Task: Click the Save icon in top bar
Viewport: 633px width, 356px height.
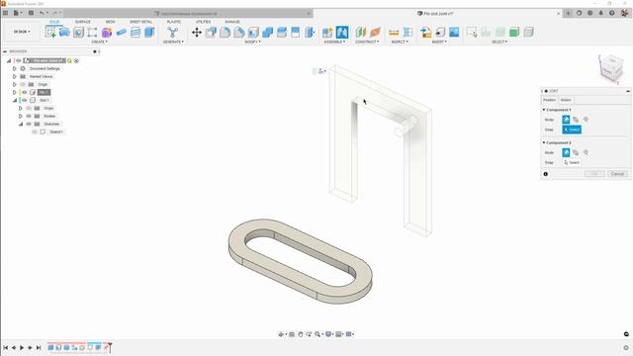Action: (x=31, y=13)
